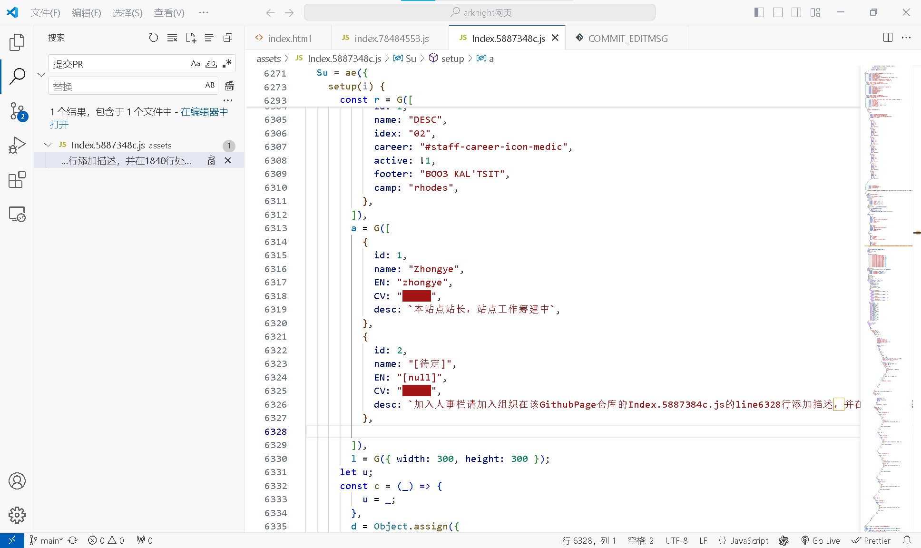The image size is (921, 548).
Task: Open the Run and Debug view
Action: pos(17,145)
